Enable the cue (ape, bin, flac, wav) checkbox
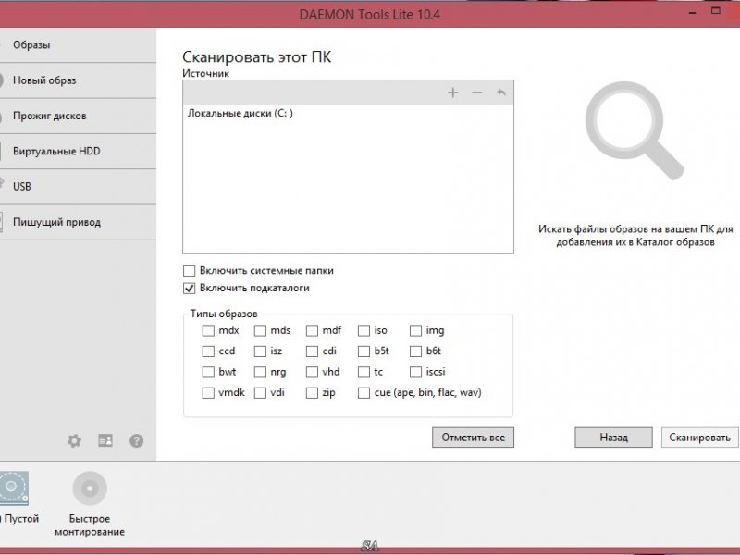This screenshot has height=555, width=740. [364, 393]
